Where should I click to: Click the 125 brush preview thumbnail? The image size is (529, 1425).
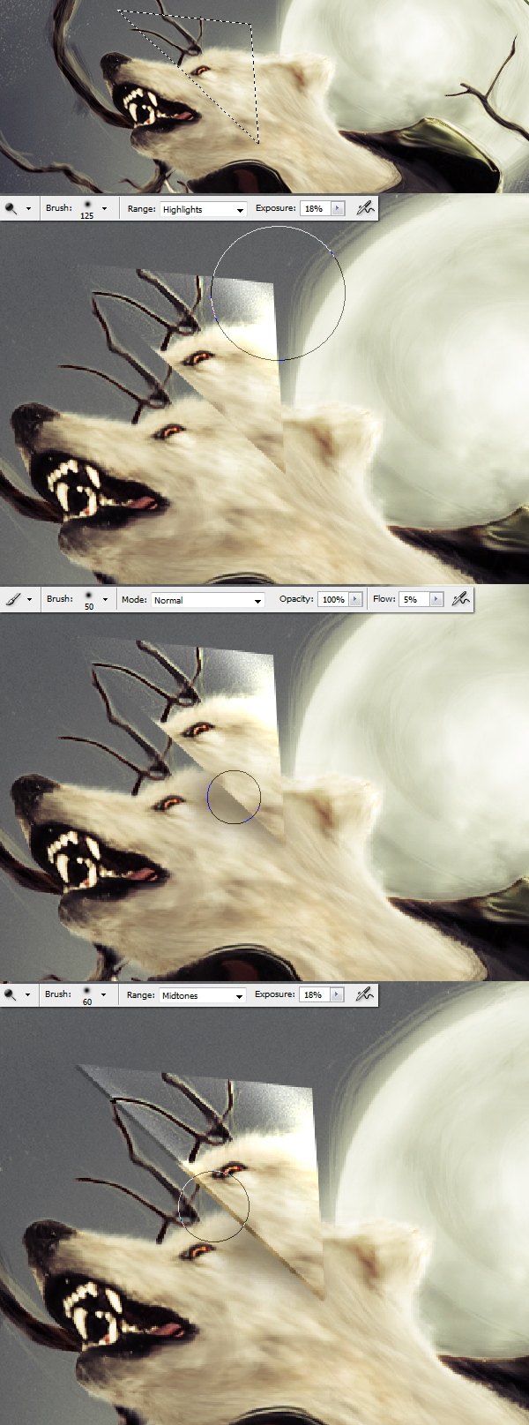[87, 209]
